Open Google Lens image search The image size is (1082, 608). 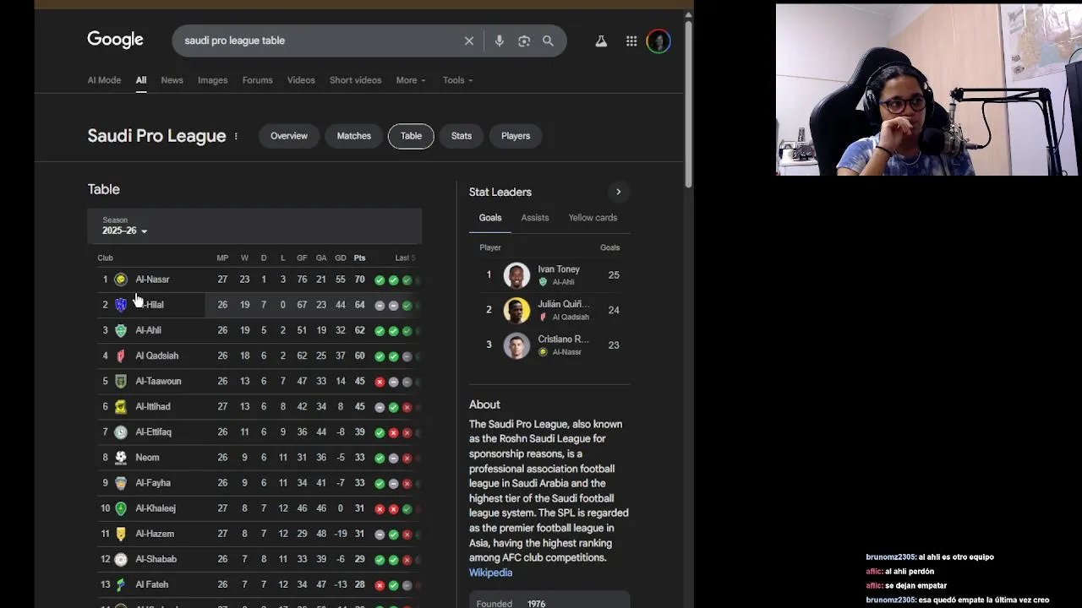point(524,41)
